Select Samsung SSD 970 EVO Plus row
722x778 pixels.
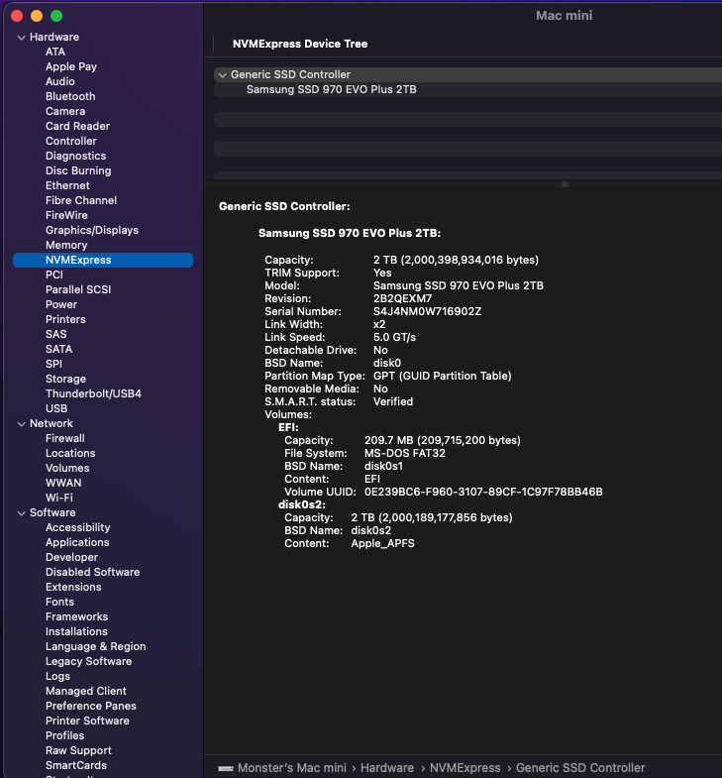click(467, 89)
